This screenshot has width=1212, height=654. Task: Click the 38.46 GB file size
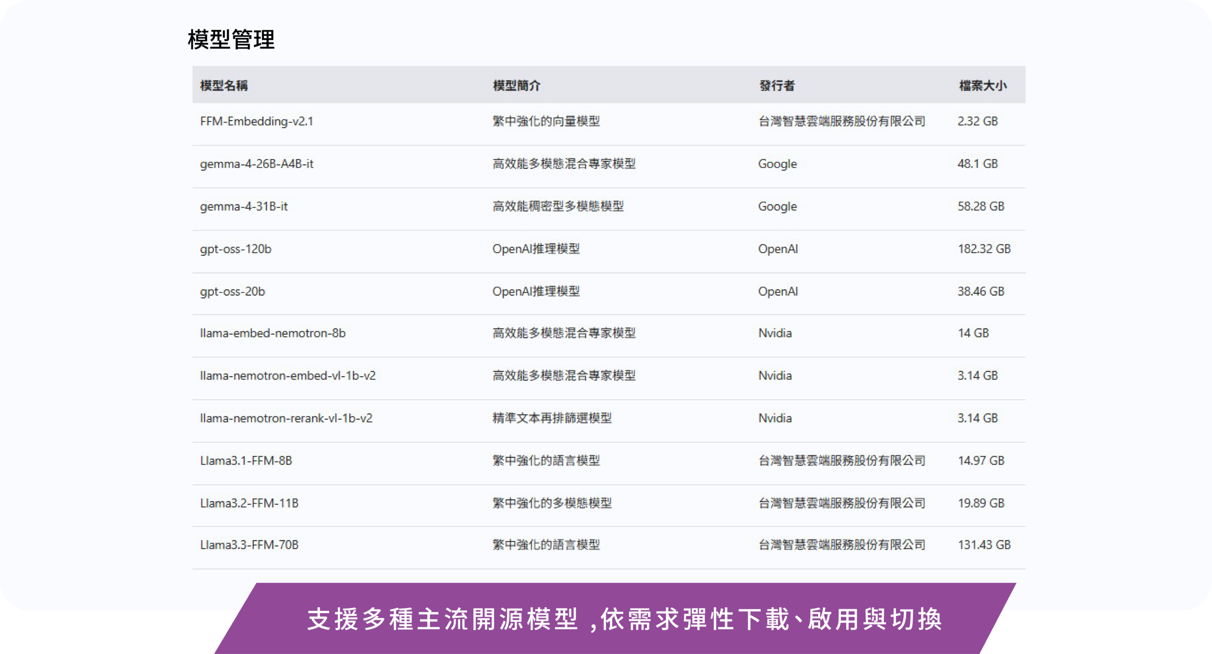981,292
